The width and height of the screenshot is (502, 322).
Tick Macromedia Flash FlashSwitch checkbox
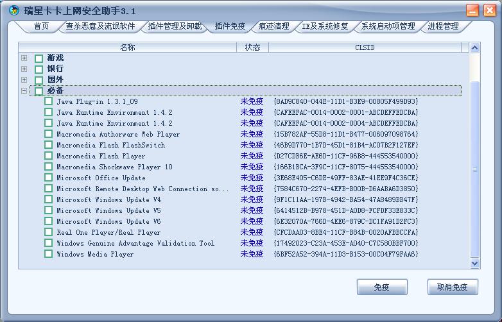point(48,145)
